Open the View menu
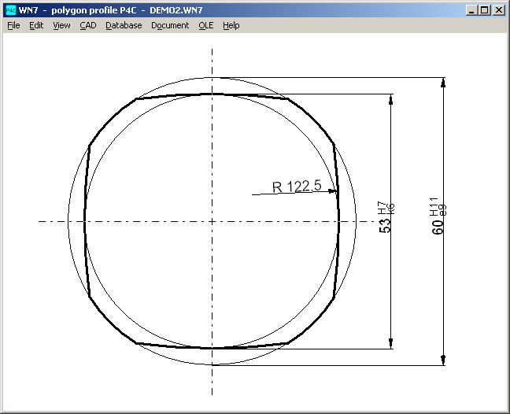The width and height of the screenshot is (510, 414). click(61, 25)
